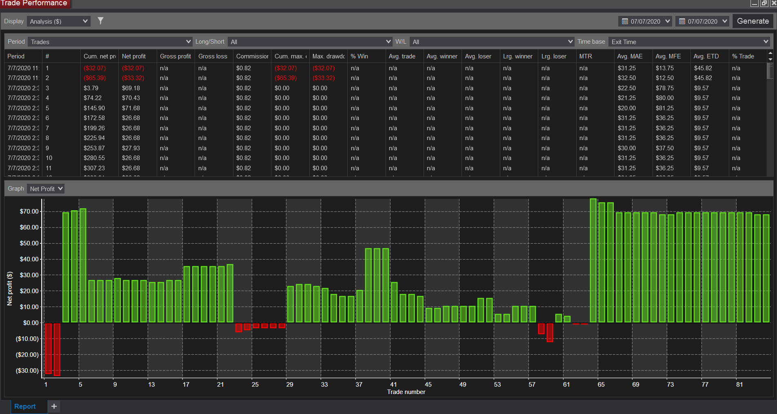Restore the Trade Performance window

tap(764, 3)
